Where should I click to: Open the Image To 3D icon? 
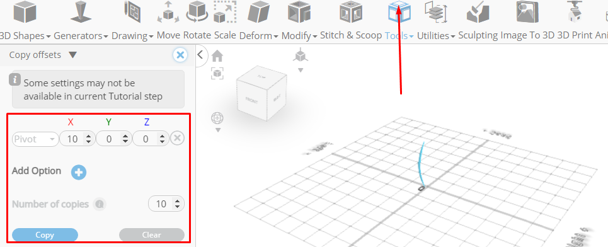click(527, 12)
